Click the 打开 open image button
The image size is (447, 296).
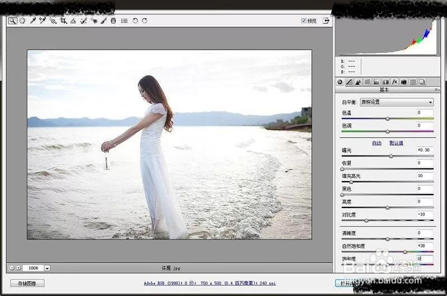pyautogui.click(x=345, y=284)
